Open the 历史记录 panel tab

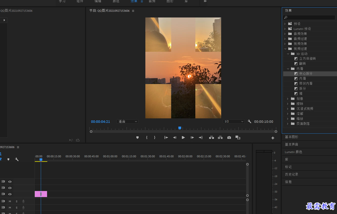291,174
